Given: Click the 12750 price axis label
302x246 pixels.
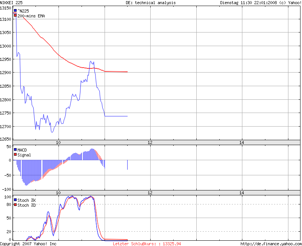Looking at the screenshot, I should [6, 113].
